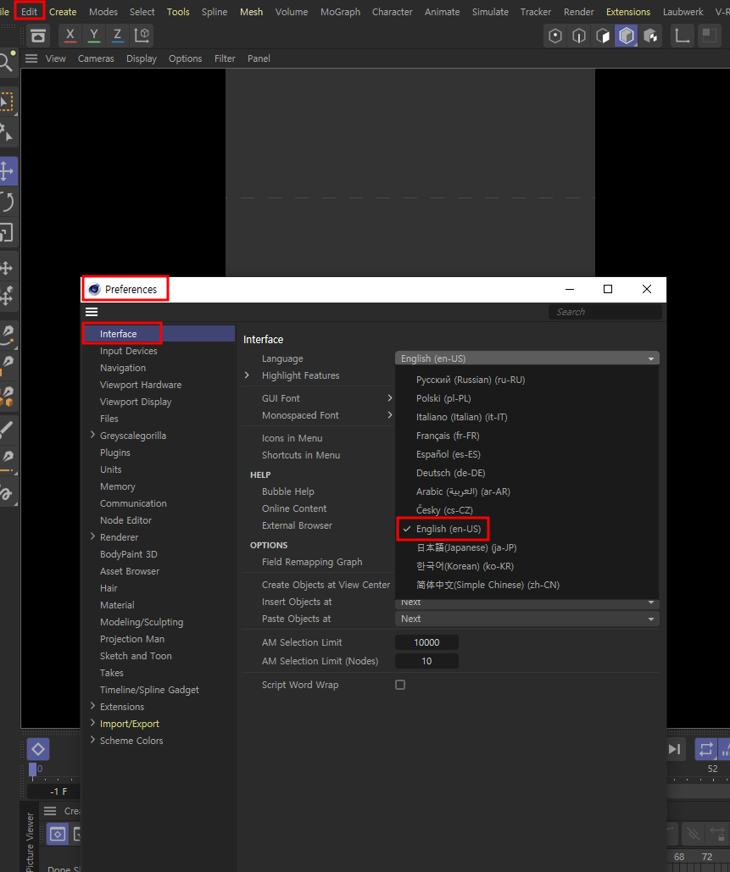This screenshot has width=730, height=872.
Task: Click the AM Selection Limit (Nodes) field
Action: click(x=426, y=661)
